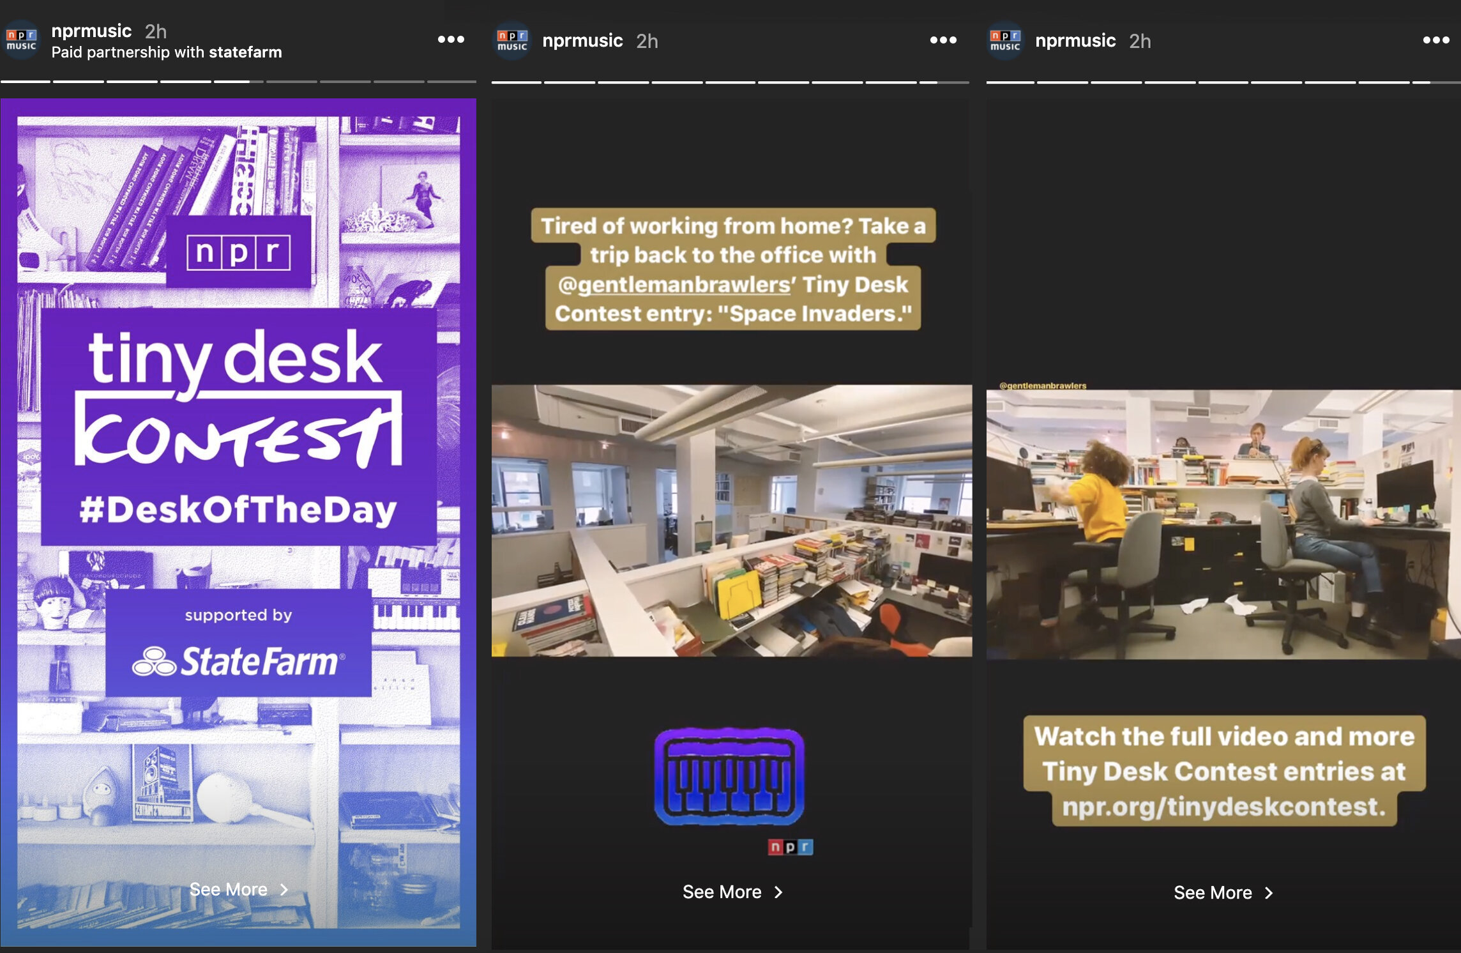Click first story progress bar segment
This screenshot has width=1461, height=953.
[x=26, y=81]
